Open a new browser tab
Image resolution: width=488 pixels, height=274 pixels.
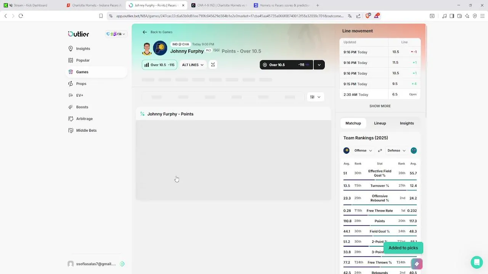click(x=318, y=5)
